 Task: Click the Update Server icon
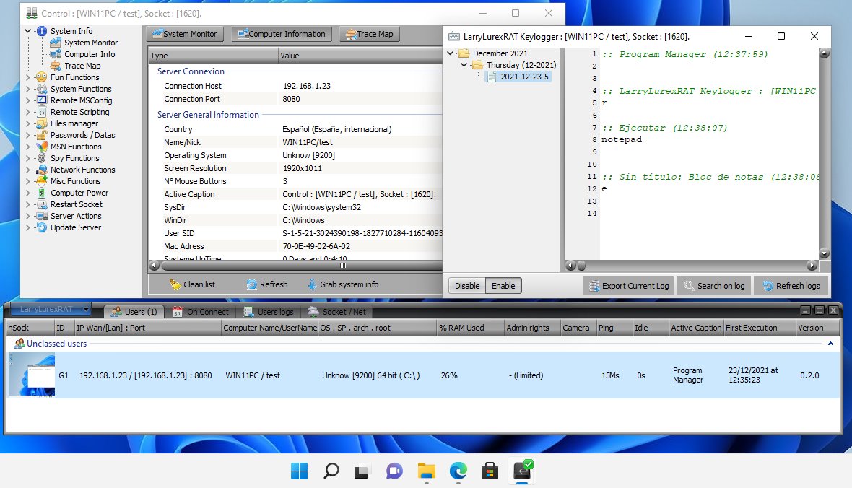tap(42, 227)
